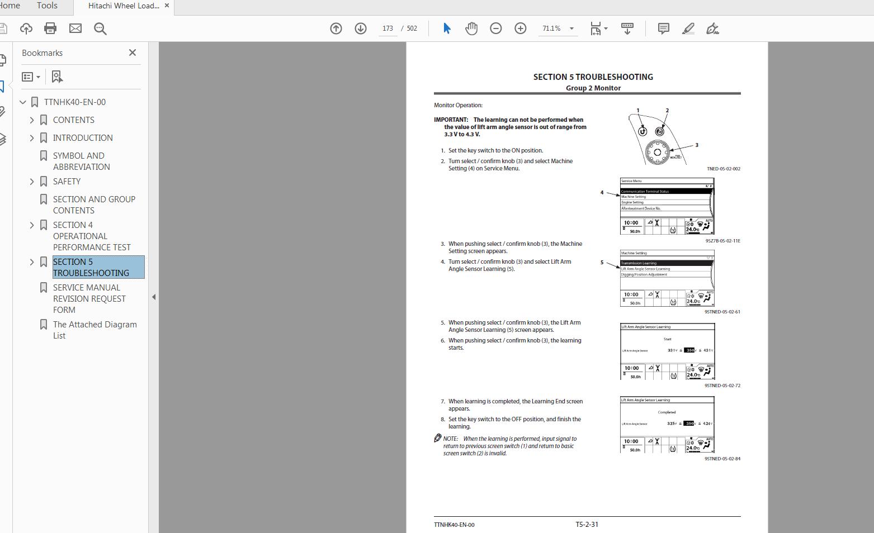
Task: Add a comment with the speech bubble icon
Action: [x=663, y=28]
